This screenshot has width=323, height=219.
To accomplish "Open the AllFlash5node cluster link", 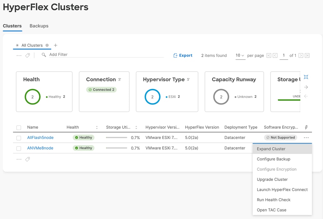I will coord(40,138).
